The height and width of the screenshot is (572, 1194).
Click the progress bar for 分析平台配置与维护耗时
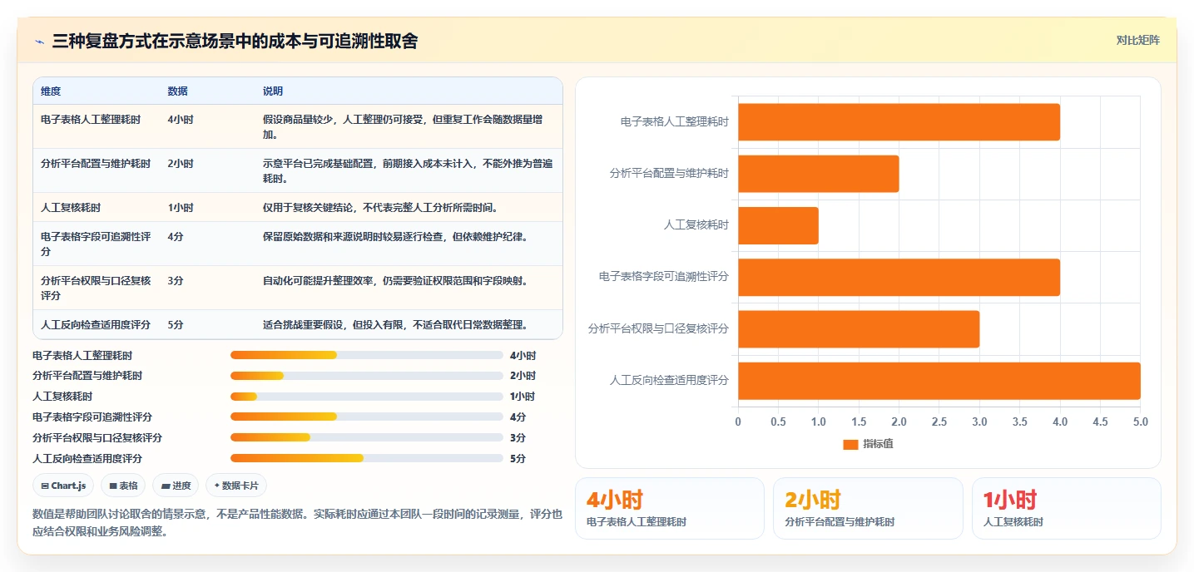[367, 376]
